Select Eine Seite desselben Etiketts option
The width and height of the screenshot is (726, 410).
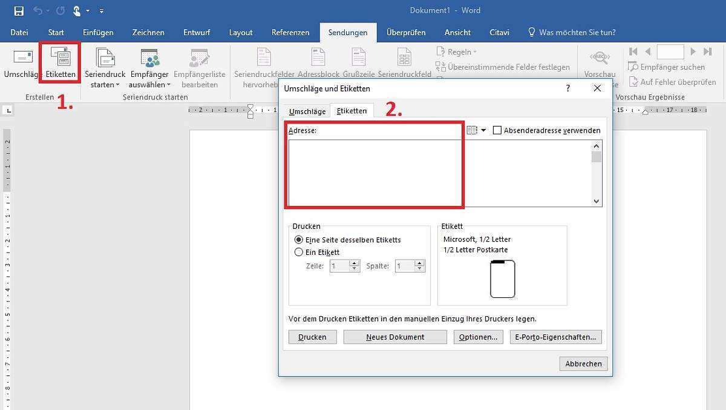[298, 240]
